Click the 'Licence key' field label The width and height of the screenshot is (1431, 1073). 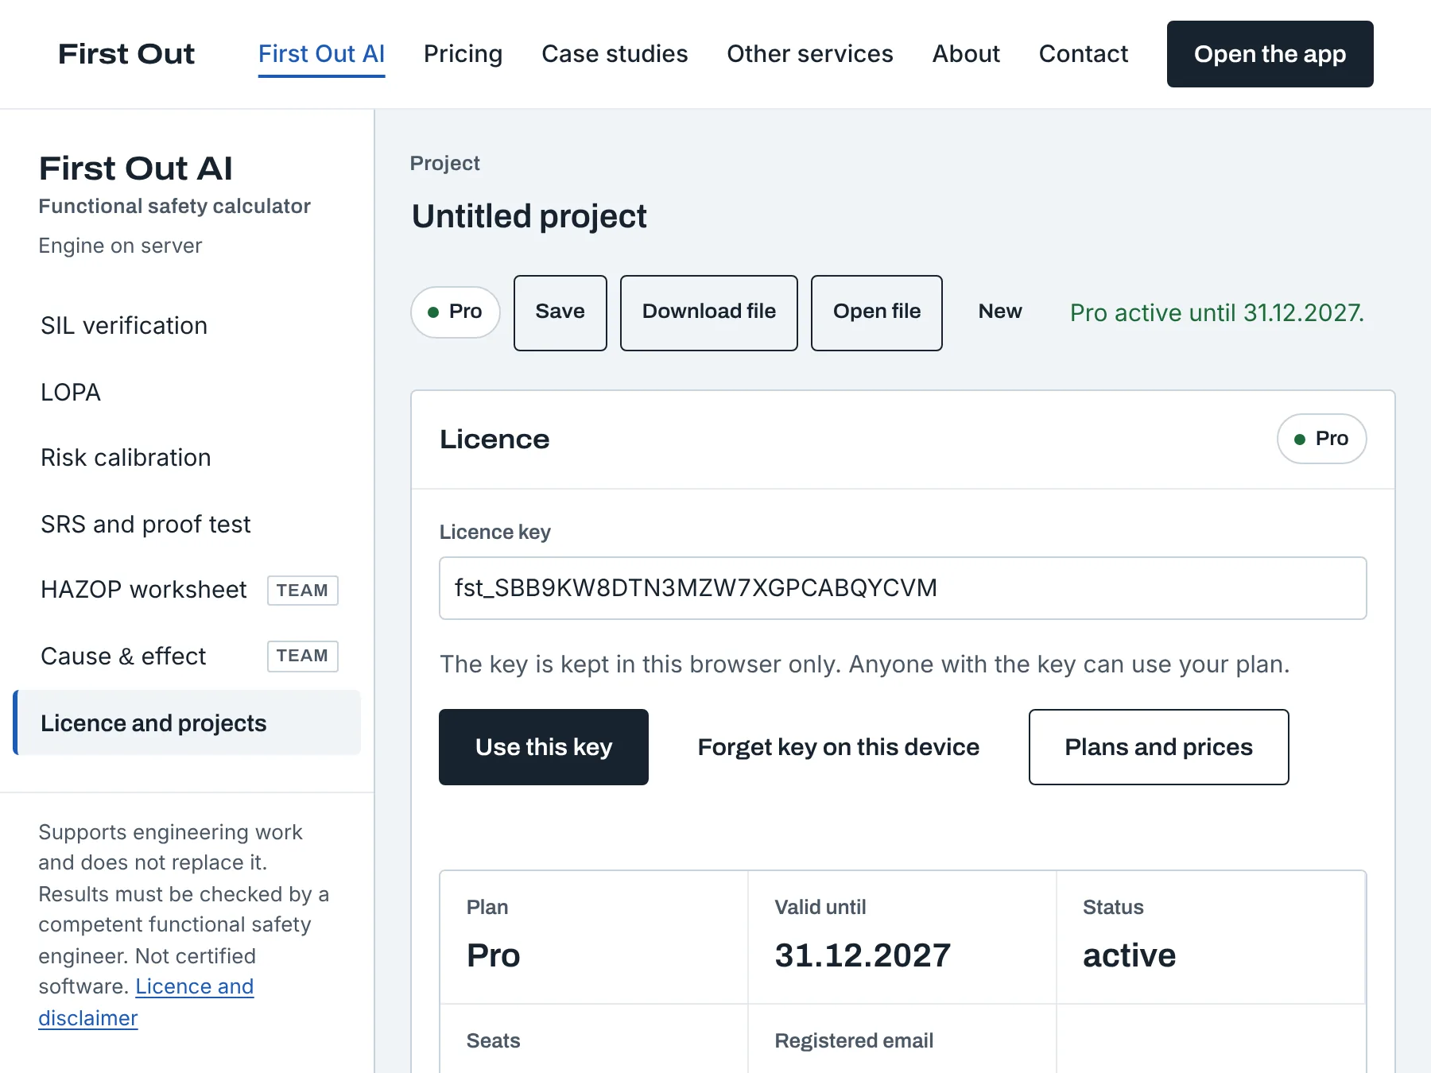(x=494, y=532)
